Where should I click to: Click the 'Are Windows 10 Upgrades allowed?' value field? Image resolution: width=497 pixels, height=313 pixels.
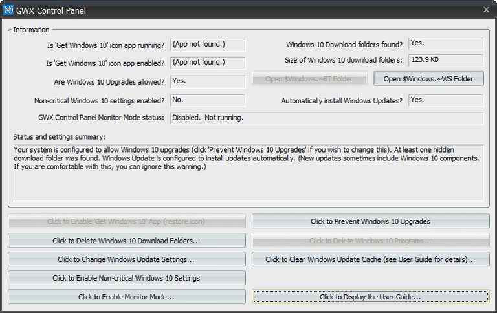[208, 81]
